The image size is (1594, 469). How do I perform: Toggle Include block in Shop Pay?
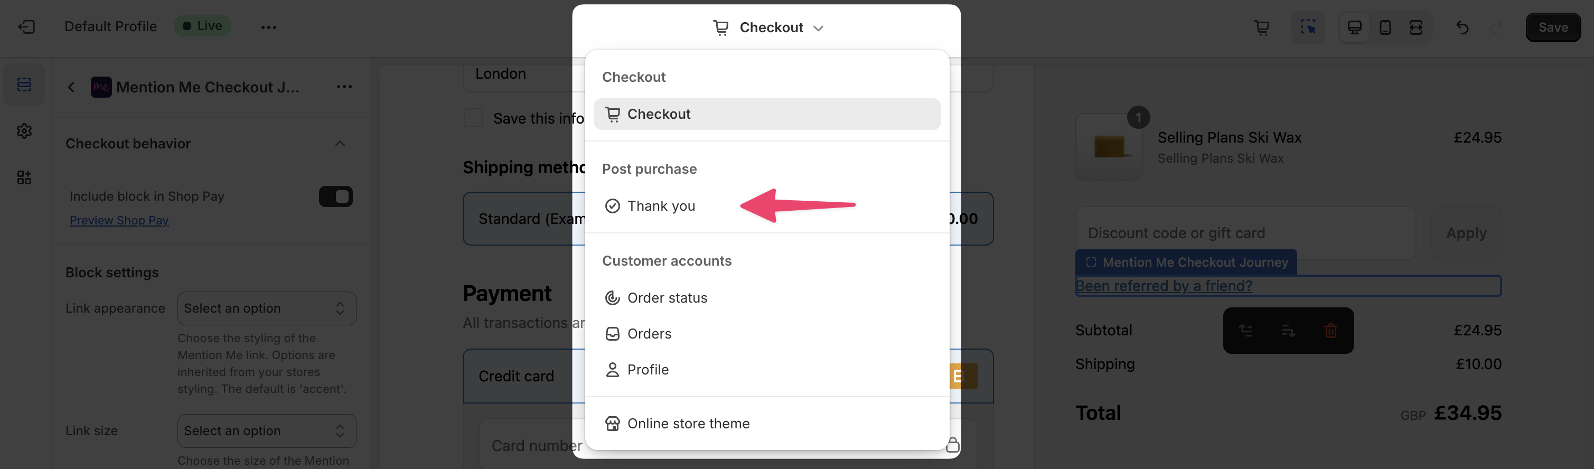tap(335, 196)
